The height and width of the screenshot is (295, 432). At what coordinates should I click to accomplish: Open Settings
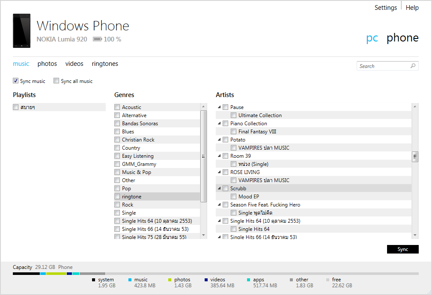click(x=386, y=8)
